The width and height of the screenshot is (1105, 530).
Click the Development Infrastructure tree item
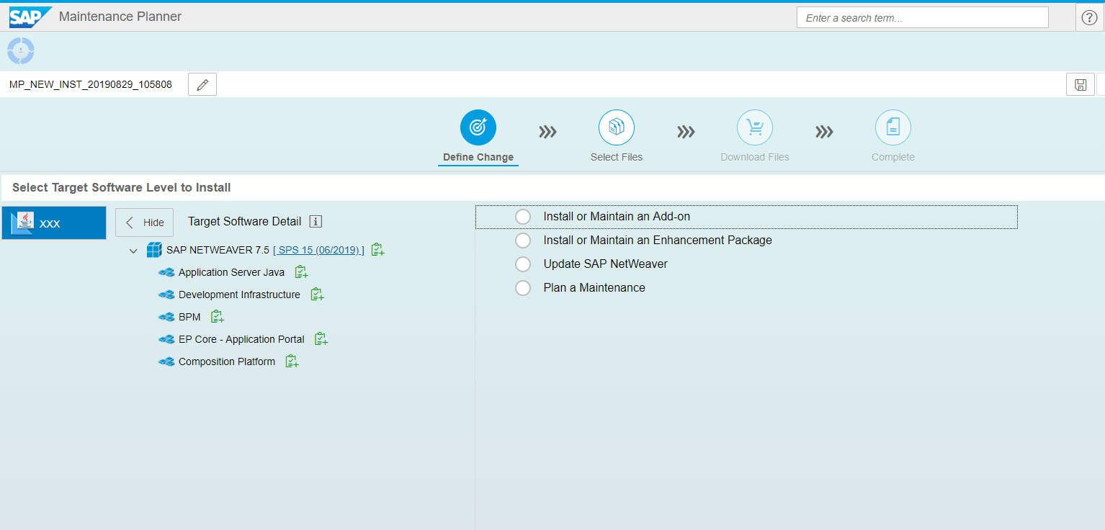(x=239, y=295)
